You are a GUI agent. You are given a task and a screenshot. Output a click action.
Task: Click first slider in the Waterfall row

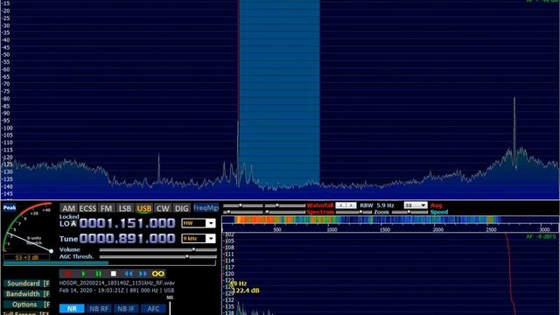(243, 206)
